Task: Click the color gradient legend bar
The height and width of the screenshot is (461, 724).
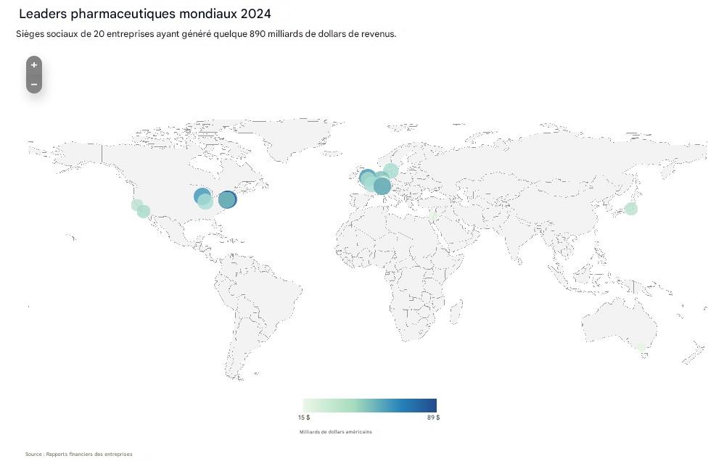Action: coord(369,405)
